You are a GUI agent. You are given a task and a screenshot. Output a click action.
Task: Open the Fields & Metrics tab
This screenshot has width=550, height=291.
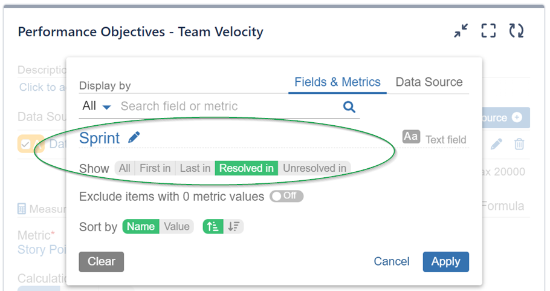coord(337,82)
